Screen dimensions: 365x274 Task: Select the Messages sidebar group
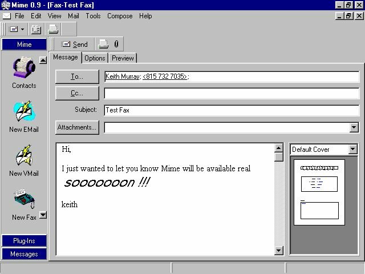[x=24, y=253]
